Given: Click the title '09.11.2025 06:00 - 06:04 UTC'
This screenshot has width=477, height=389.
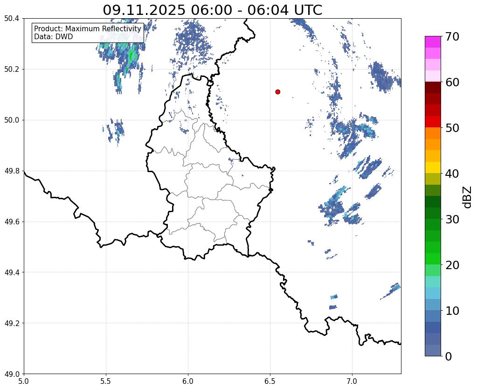Looking at the screenshot, I should tap(212, 10).
